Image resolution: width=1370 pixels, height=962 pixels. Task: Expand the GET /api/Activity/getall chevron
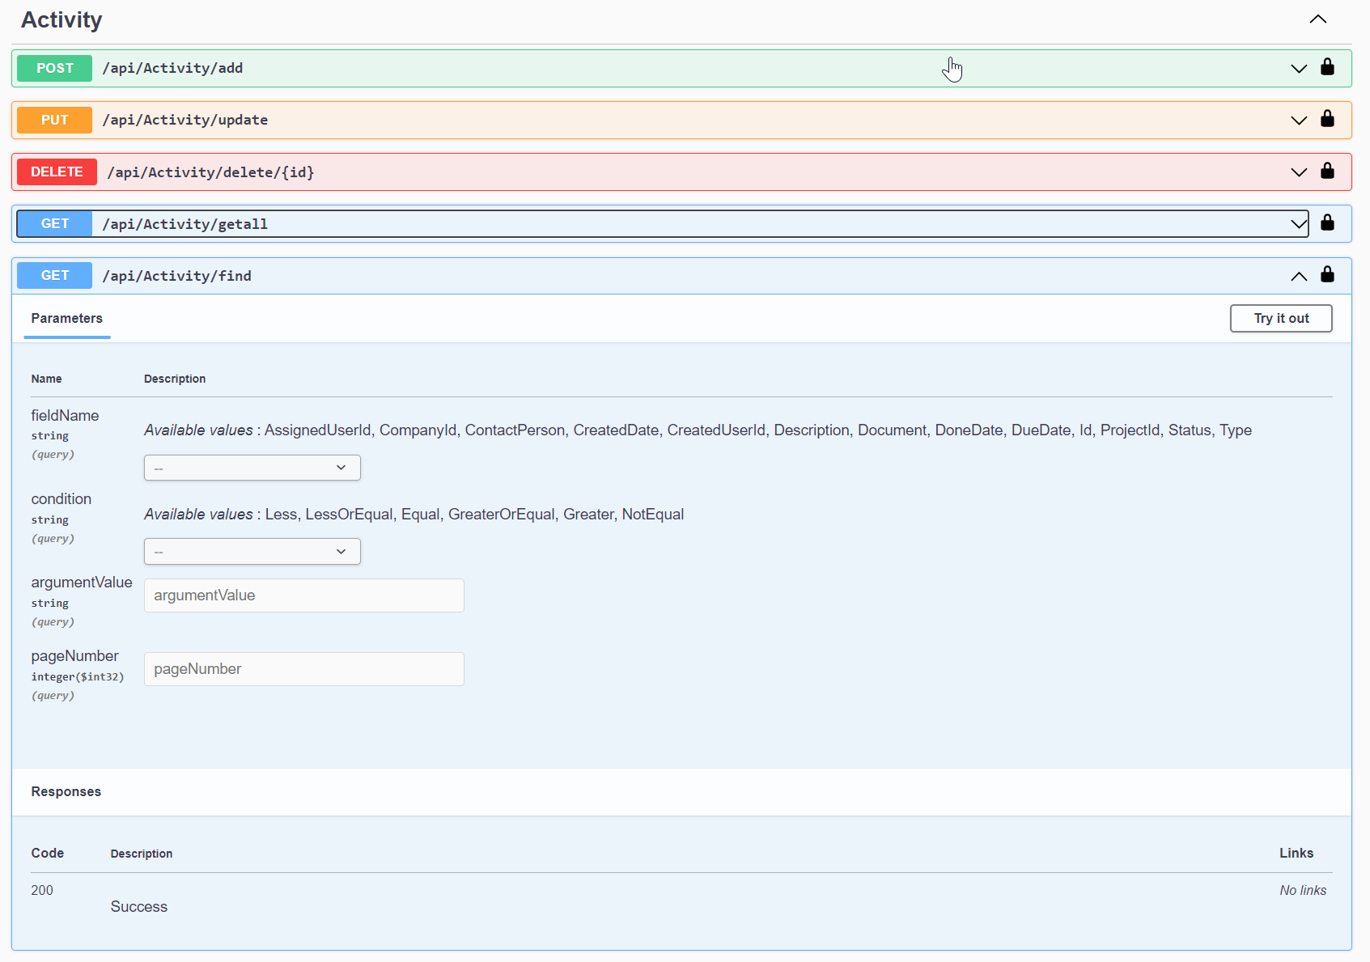click(x=1298, y=224)
